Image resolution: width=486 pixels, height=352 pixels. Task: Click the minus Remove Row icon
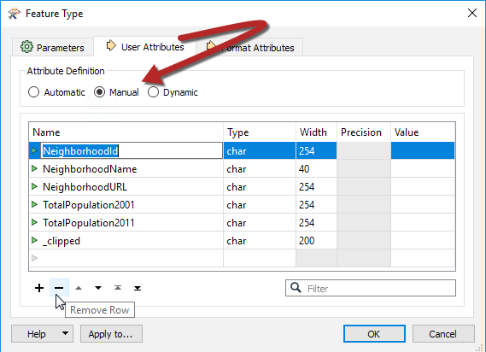pos(59,288)
